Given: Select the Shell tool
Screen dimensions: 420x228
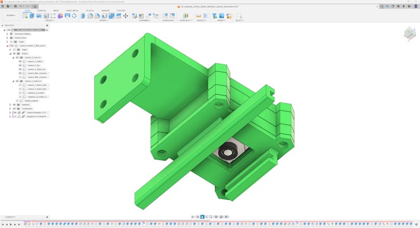Looking at the screenshot, I should (x=104, y=16).
